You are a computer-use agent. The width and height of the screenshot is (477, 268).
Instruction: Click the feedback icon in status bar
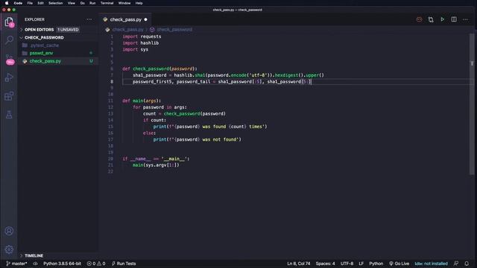[x=456, y=264]
